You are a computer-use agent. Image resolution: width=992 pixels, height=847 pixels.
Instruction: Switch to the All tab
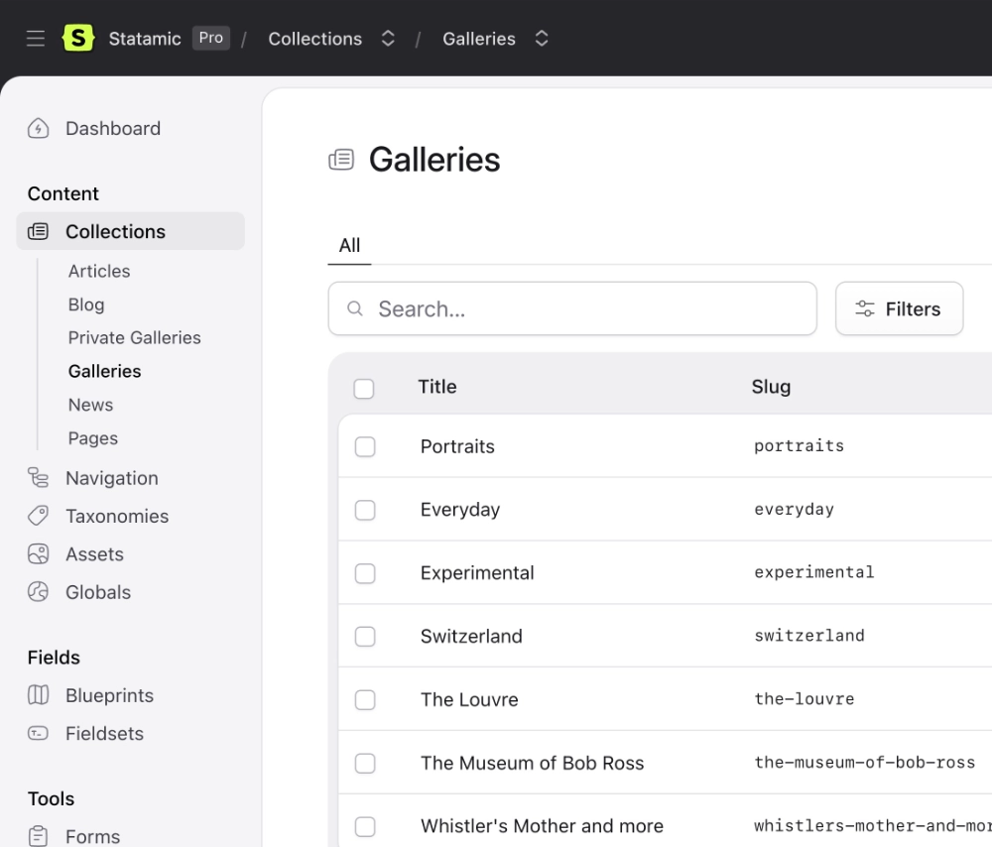[x=349, y=245]
